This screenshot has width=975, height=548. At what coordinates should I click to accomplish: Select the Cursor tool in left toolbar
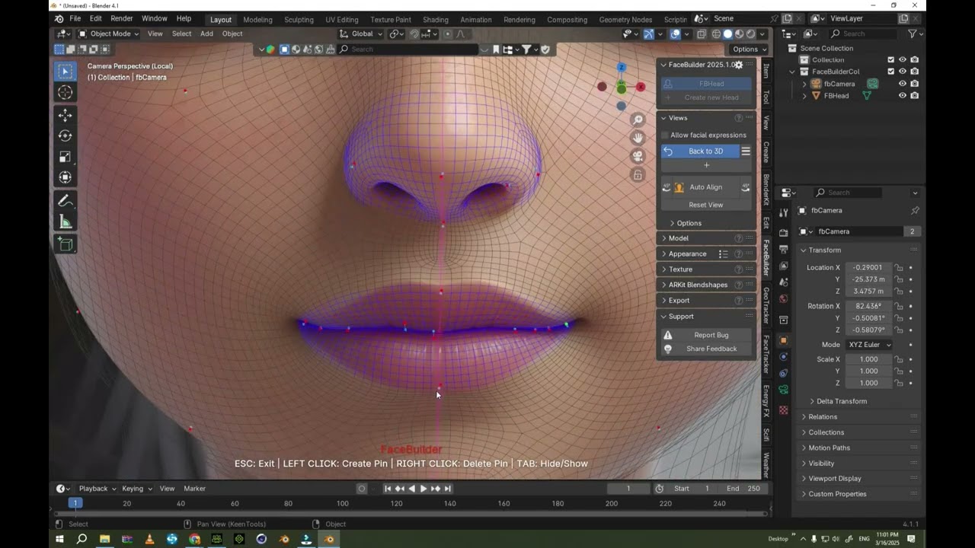(65, 93)
